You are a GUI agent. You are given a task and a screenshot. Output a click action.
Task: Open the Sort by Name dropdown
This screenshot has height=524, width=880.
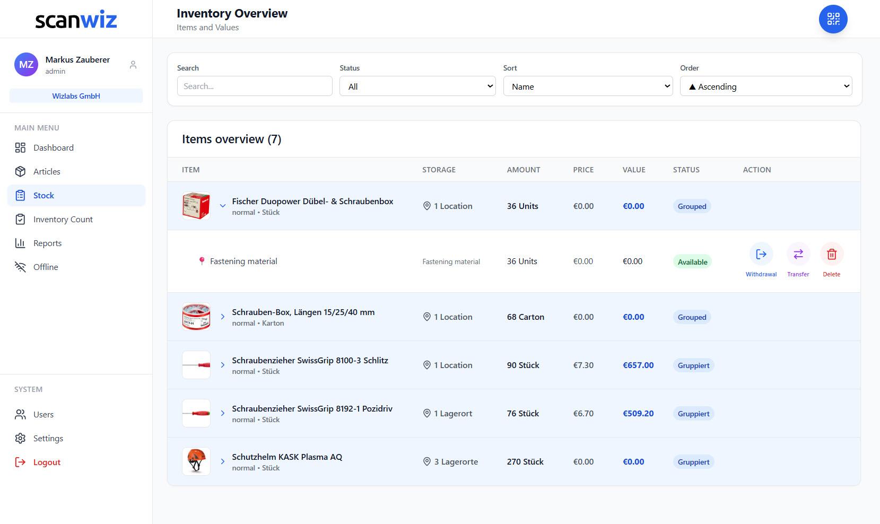588,86
